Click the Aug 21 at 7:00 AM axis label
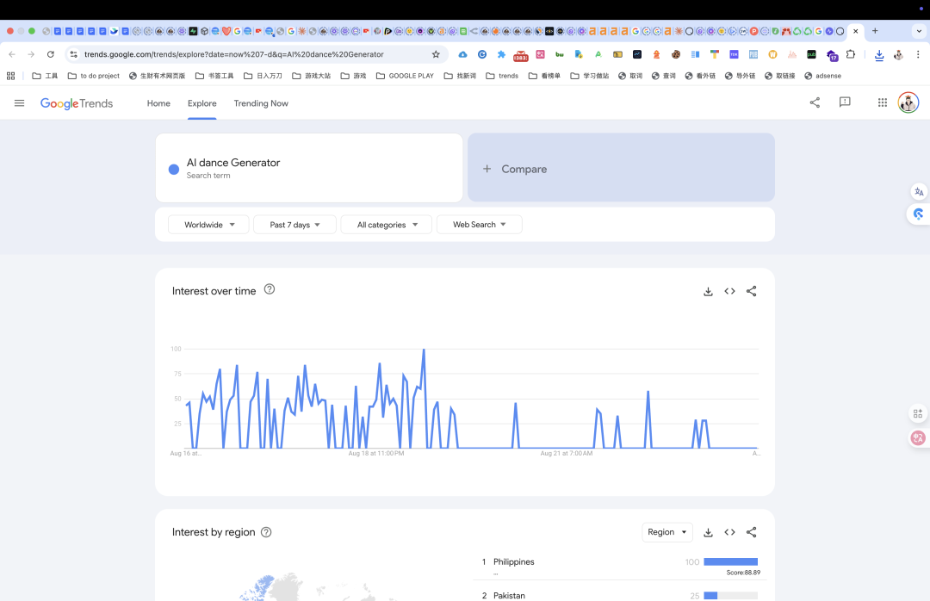 (x=567, y=453)
